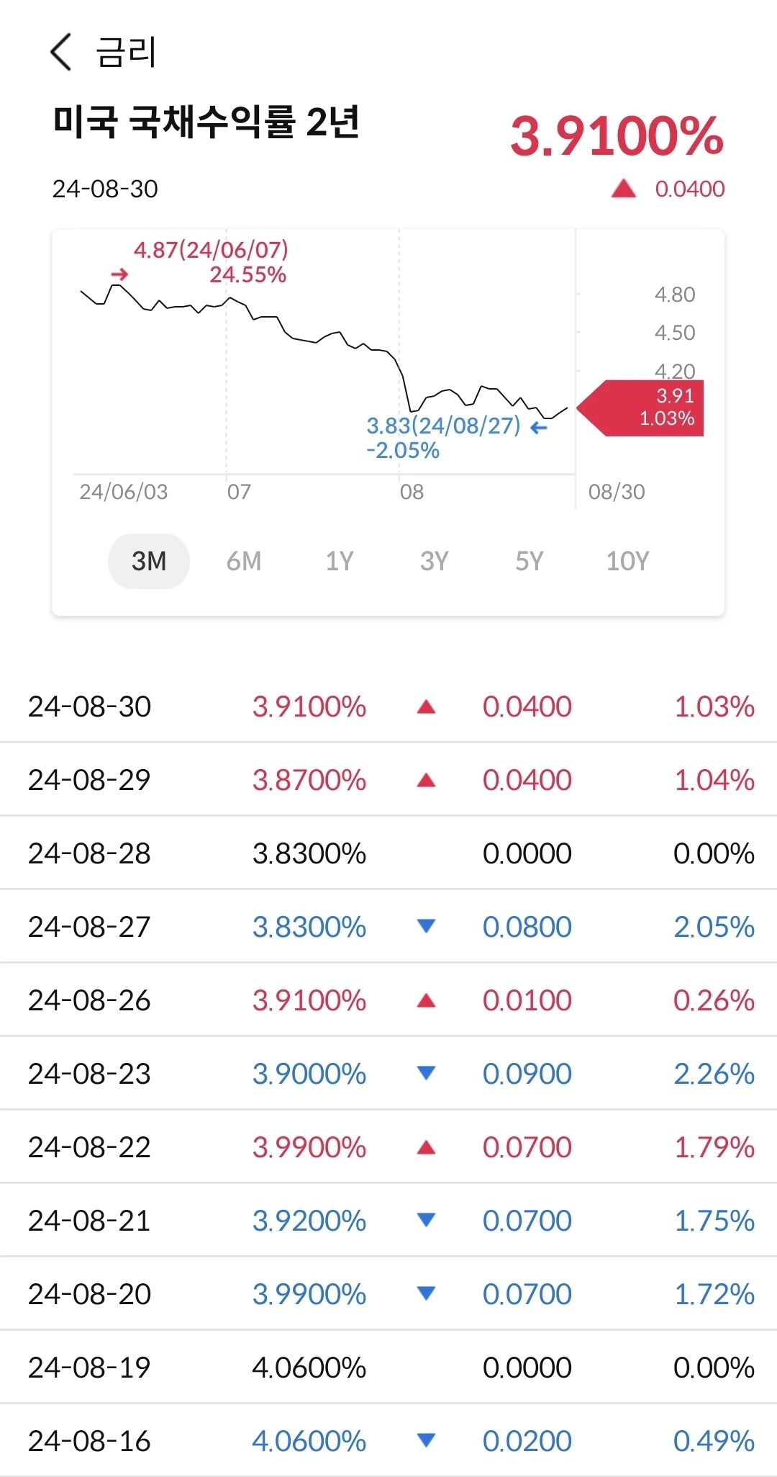777x1477 pixels.
Task: Click the red arrow marking the 4.87 high
Action: (119, 274)
